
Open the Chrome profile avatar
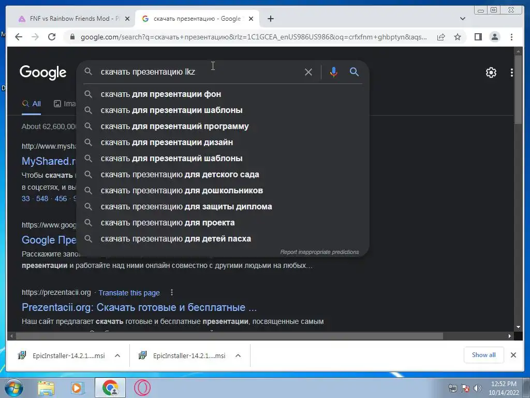pyautogui.click(x=494, y=37)
